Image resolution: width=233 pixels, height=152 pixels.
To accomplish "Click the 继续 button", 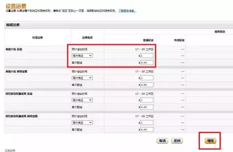I will click(210, 141).
